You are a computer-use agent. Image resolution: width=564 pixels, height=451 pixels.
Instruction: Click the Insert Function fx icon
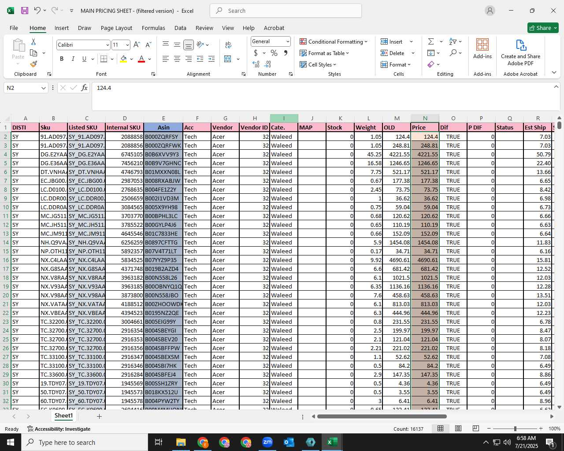[85, 88]
